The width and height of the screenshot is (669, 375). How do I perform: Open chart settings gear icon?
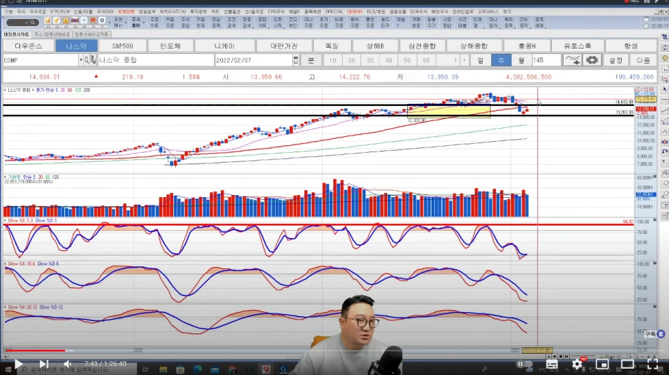tap(592, 60)
